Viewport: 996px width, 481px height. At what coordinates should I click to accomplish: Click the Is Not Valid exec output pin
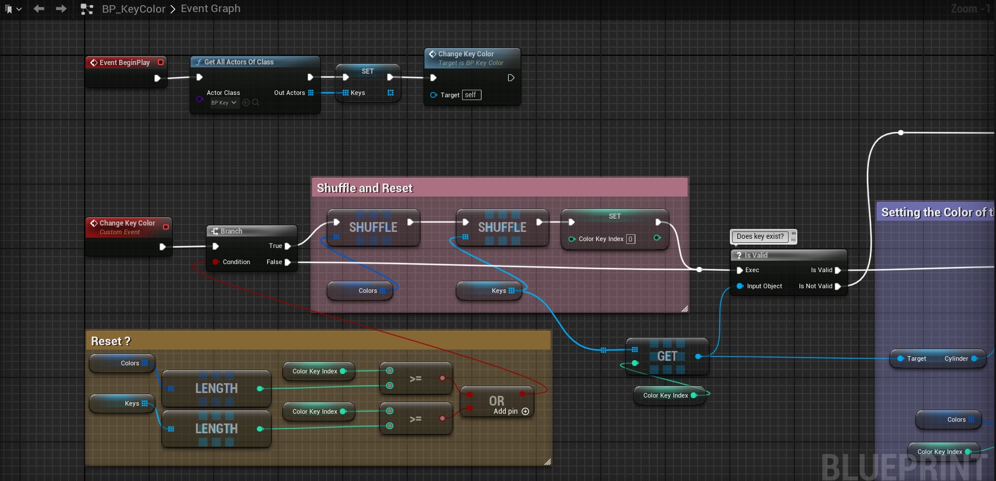point(838,287)
